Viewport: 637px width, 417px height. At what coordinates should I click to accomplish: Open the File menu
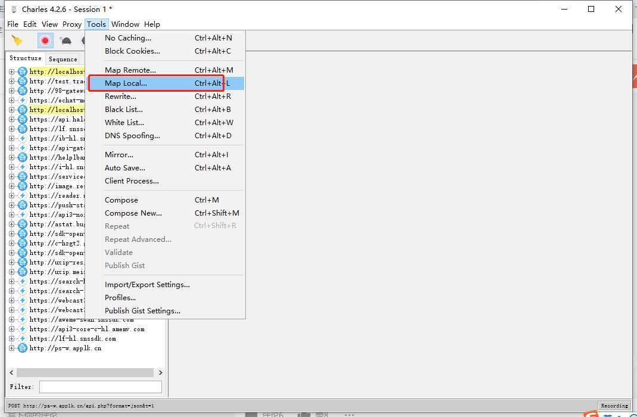click(13, 24)
